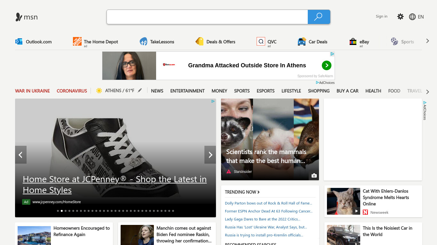Screen dimensions: 437x245
Task: Select HEALTH in navigation bar
Action: click(x=373, y=91)
